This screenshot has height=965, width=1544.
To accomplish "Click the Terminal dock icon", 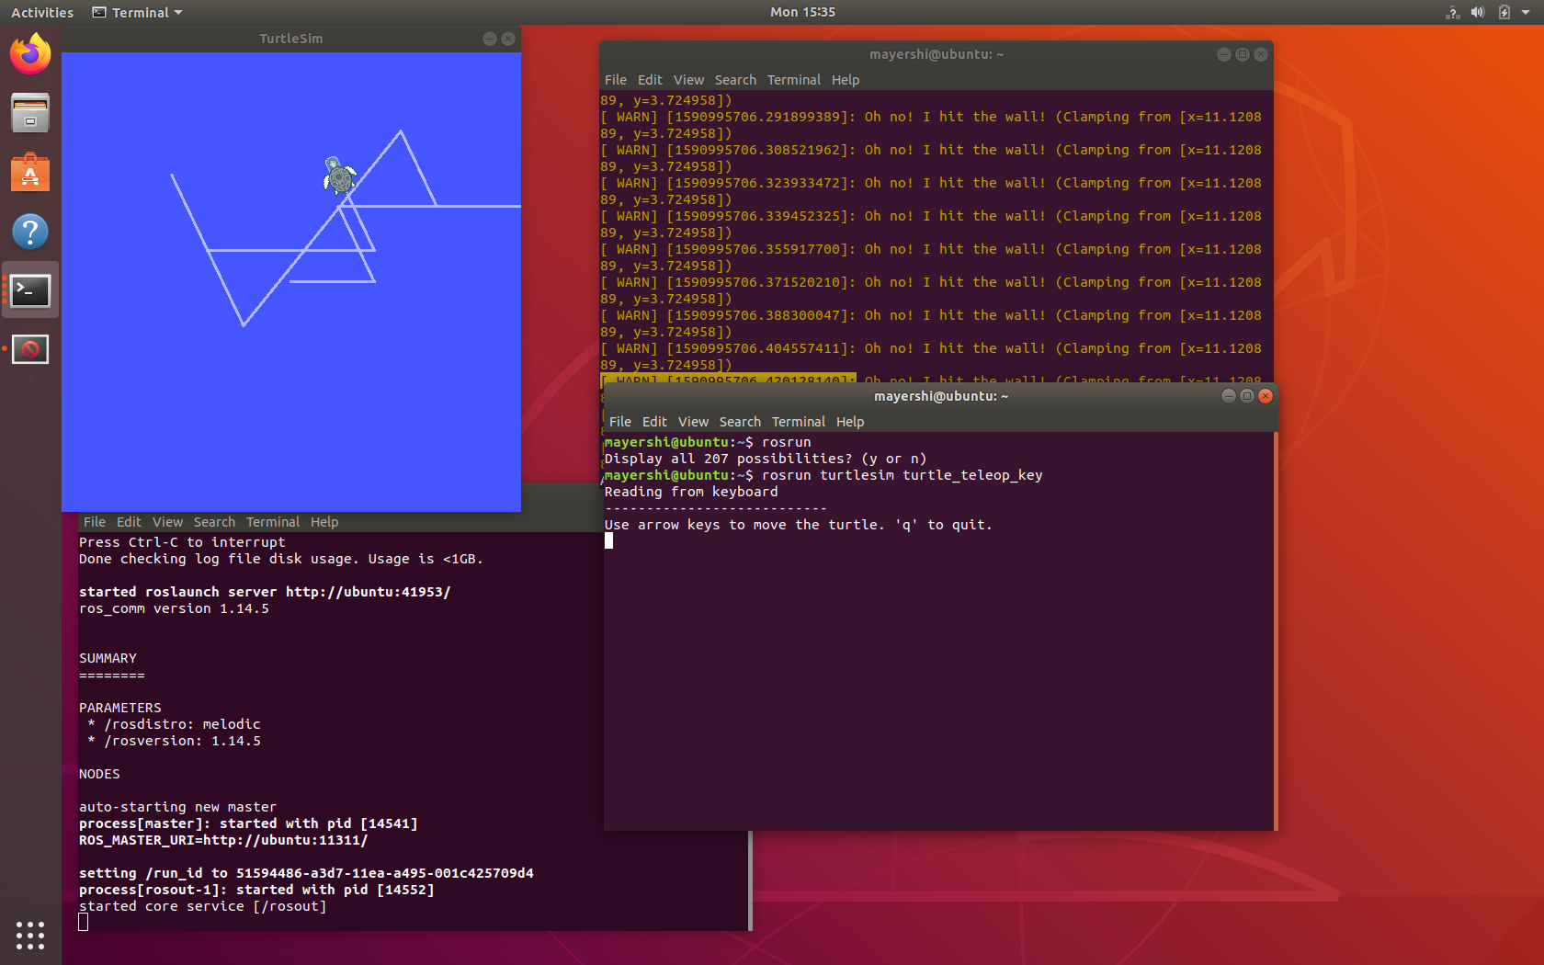I will [x=30, y=290].
